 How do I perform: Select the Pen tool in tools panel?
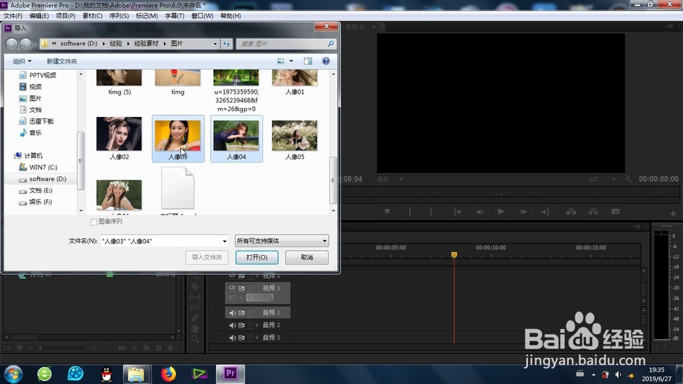click(x=195, y=318)
